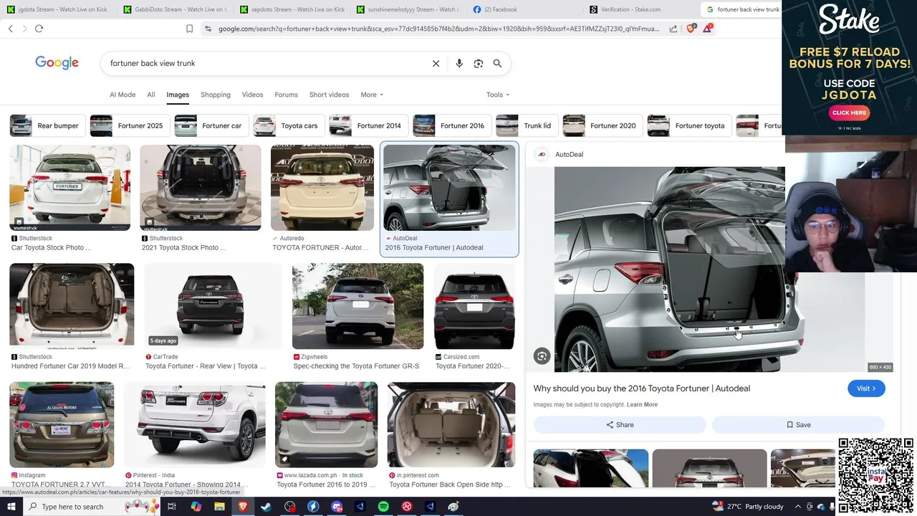This screenshot has height=516, width=917.
Task: Switch to Verification - Stake.com browser tab
Action: coord(639,9)
